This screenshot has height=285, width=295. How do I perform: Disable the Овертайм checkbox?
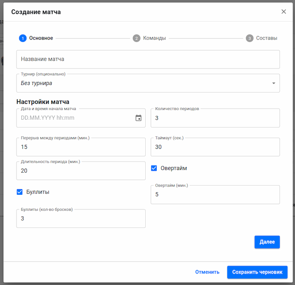[x=154, y=169]
